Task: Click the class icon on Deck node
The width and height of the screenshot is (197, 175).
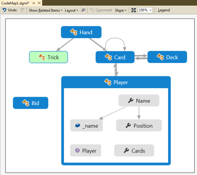Action: [160, 57]
